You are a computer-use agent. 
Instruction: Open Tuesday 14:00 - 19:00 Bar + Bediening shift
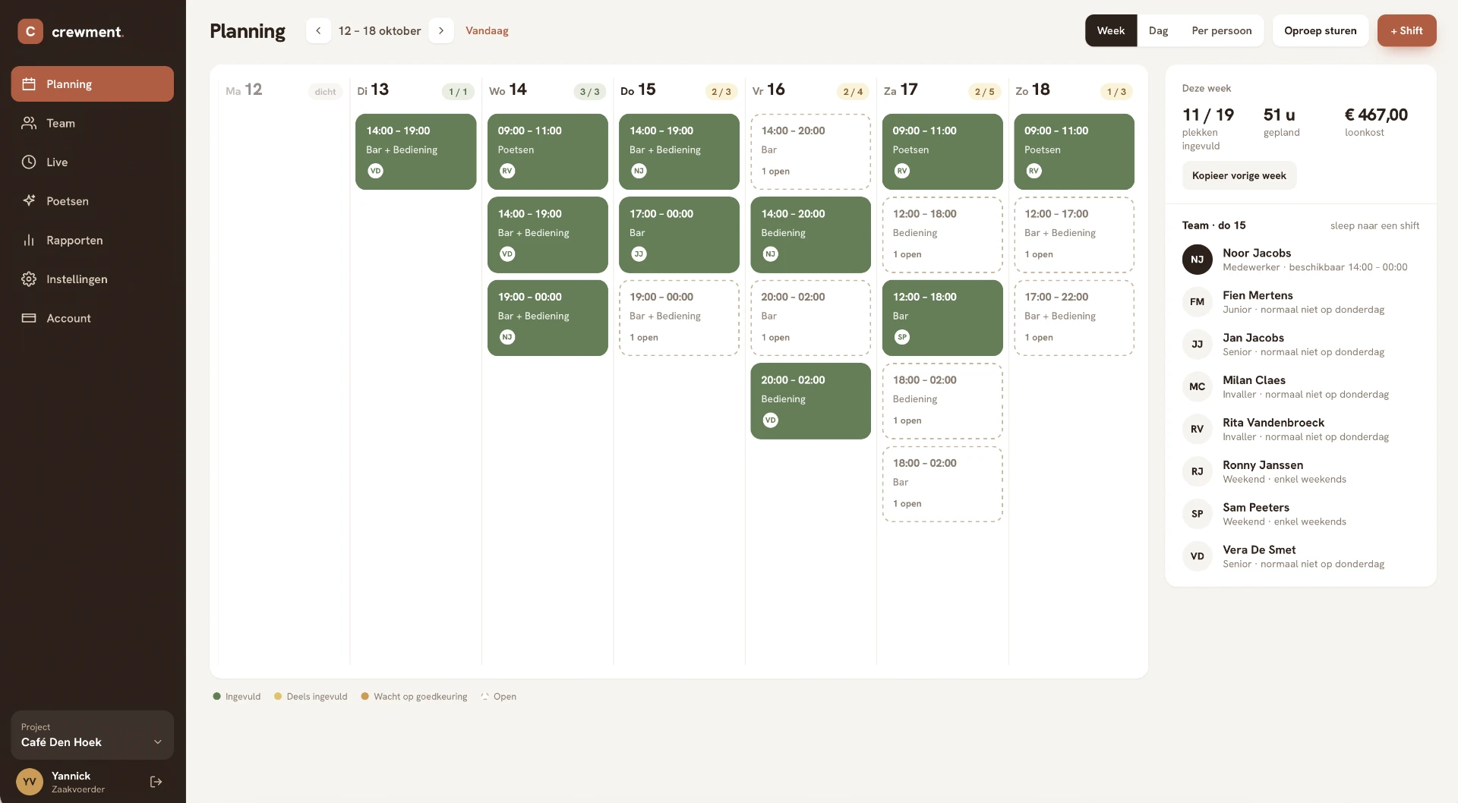point(415,152)
